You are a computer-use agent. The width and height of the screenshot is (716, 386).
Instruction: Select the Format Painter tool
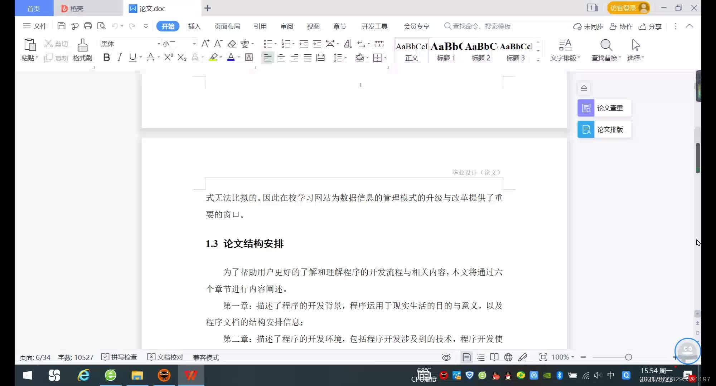pos(83,50)
